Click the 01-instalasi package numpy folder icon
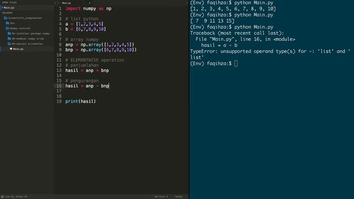354x199 pixels. pos(9,33)
